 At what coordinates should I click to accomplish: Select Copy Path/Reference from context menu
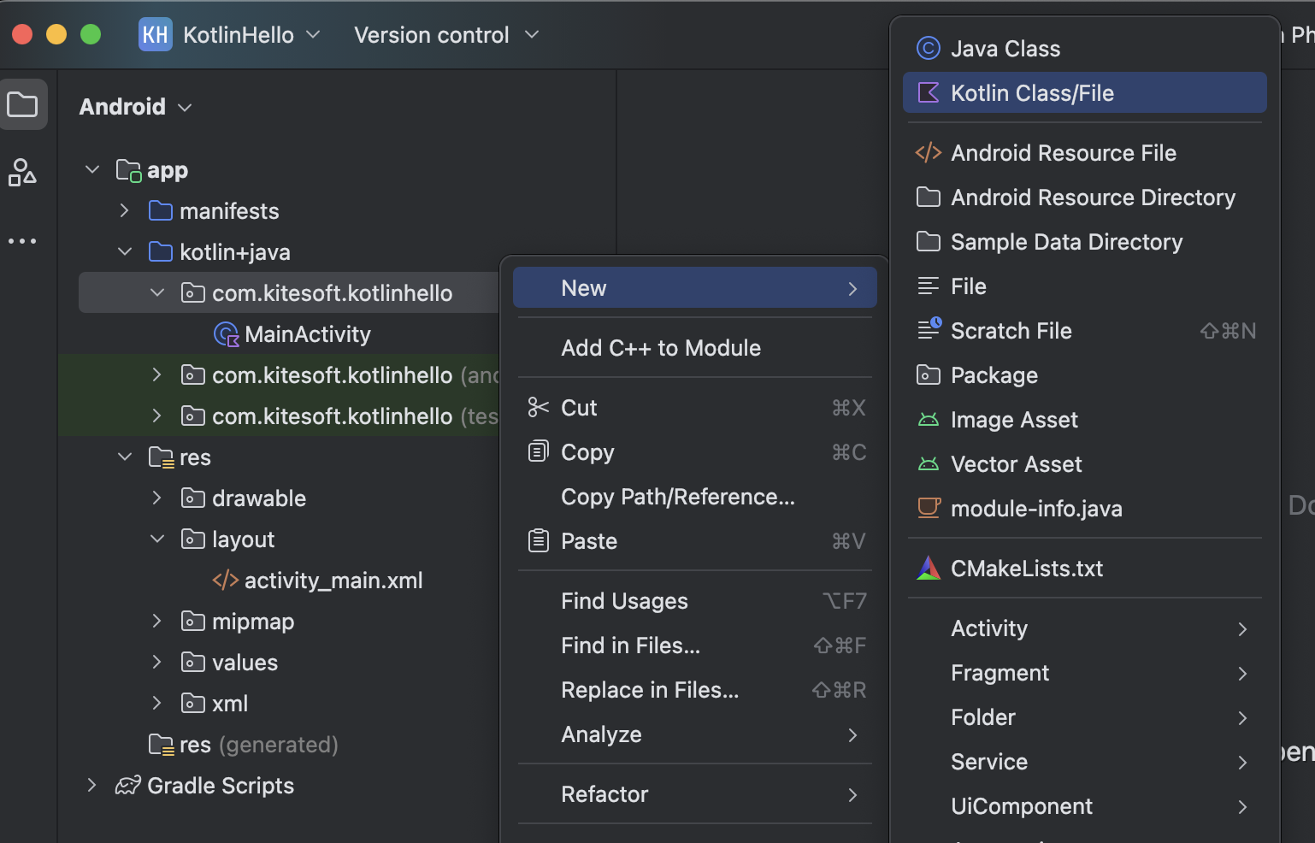coord(677,497)
